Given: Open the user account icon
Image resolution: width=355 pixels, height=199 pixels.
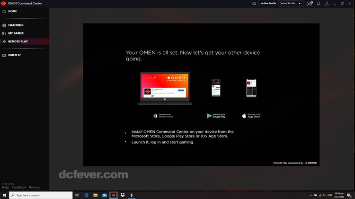Looking at the screenshot, I should pyautogui.click(x=327, y=4).
